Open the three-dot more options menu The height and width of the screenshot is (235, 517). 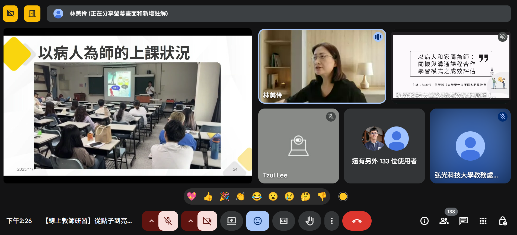[331, 221]
